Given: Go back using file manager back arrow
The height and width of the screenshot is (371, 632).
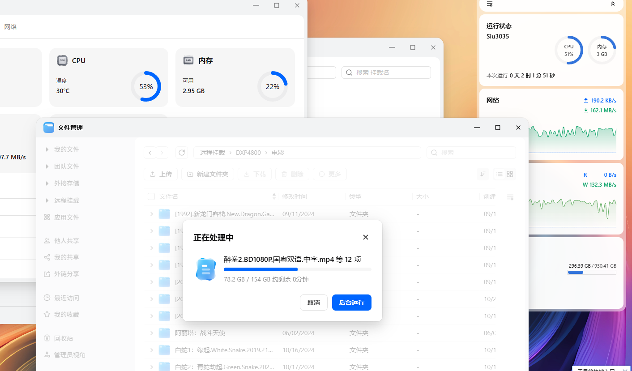Looking at the screenshot, I should pyautogui.click(x=150, y=153).
